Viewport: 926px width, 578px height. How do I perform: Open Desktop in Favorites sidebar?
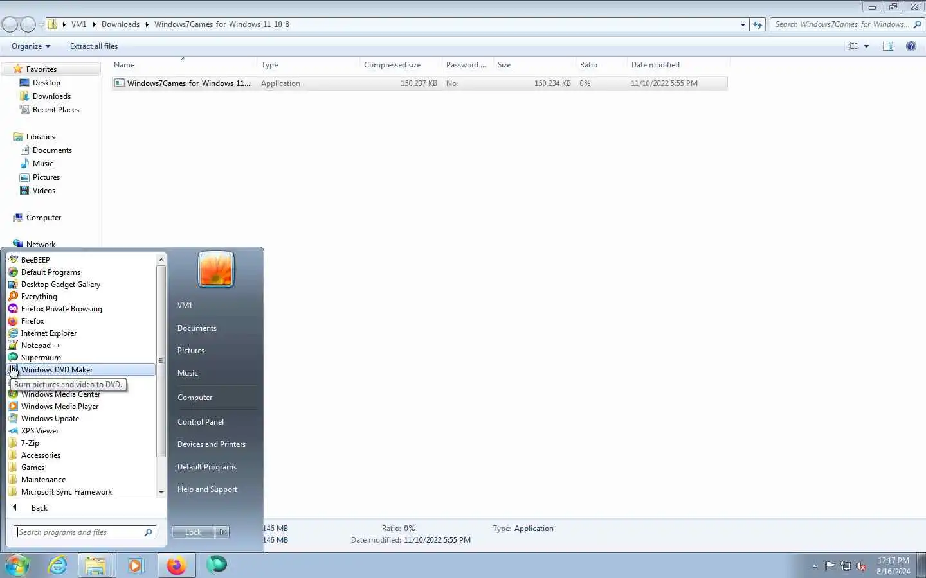click(46, 82)
